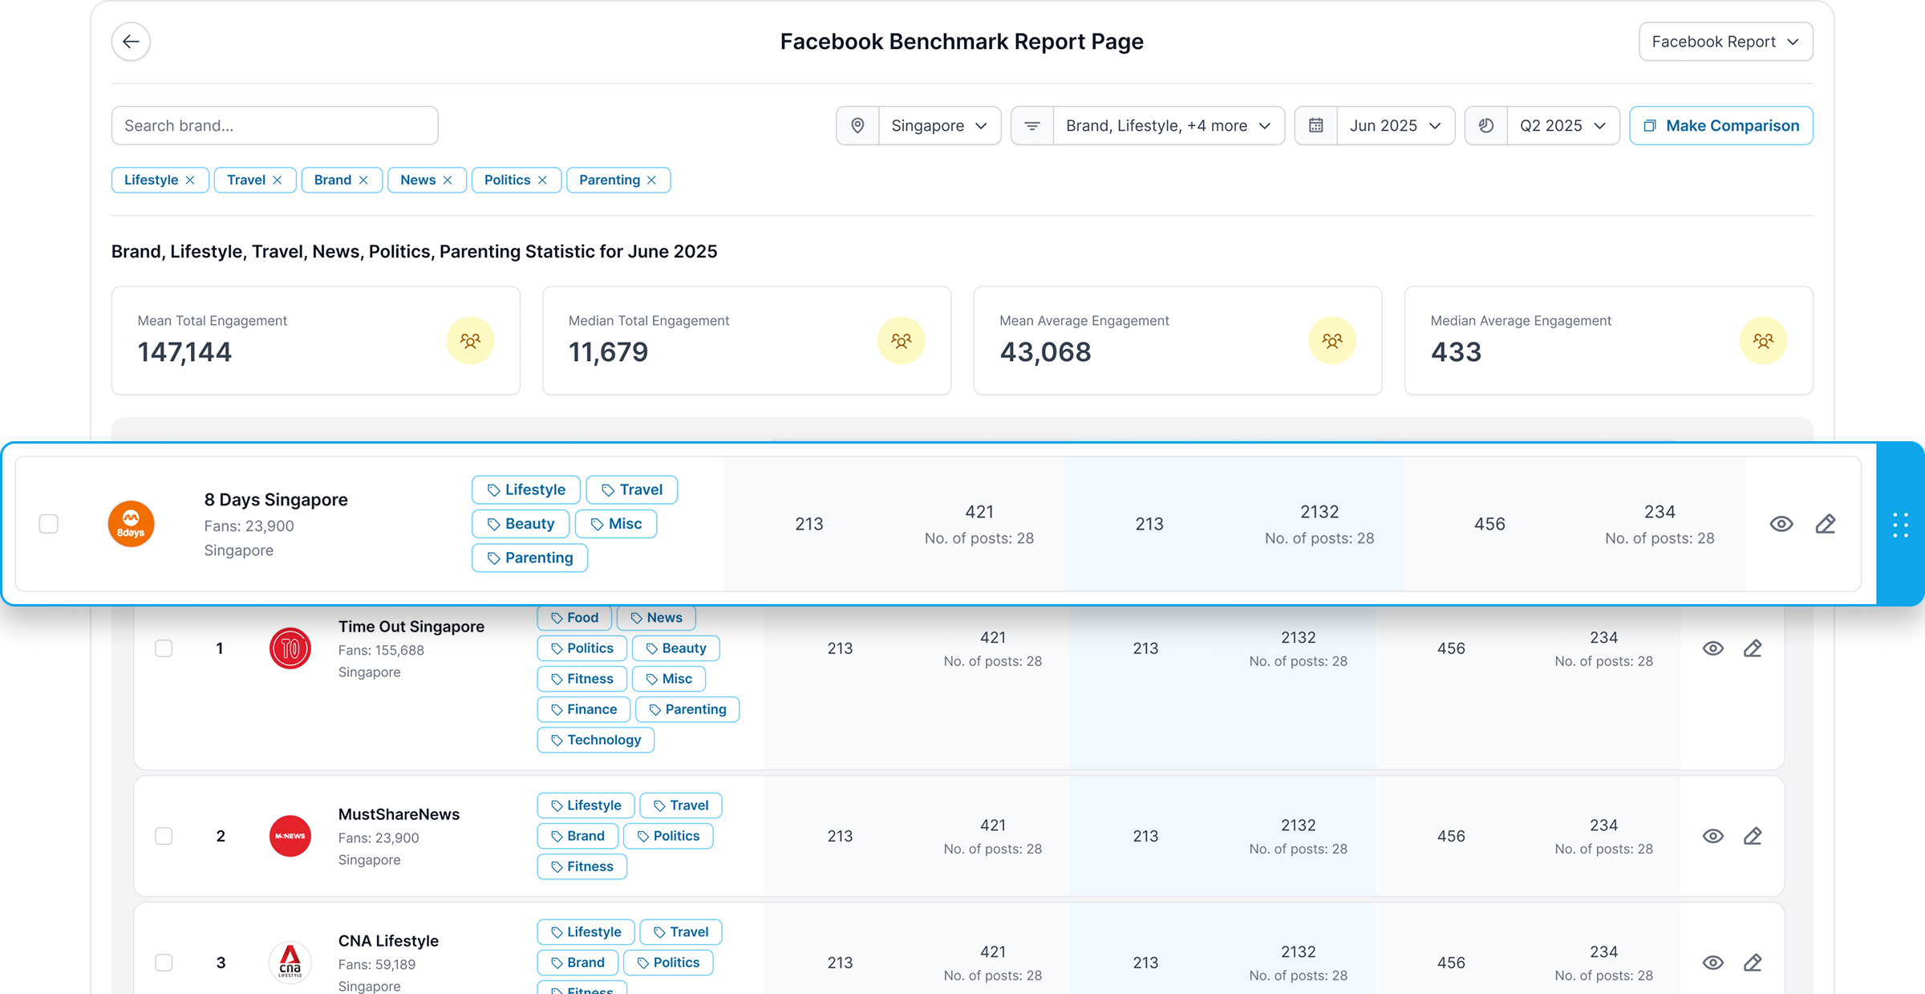Click the engagement icon on Mean Total Engagement card
Viewport: 1925px width, 994px height.
click(470, 340)
